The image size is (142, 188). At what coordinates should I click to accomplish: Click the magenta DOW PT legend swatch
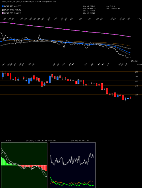3,13
